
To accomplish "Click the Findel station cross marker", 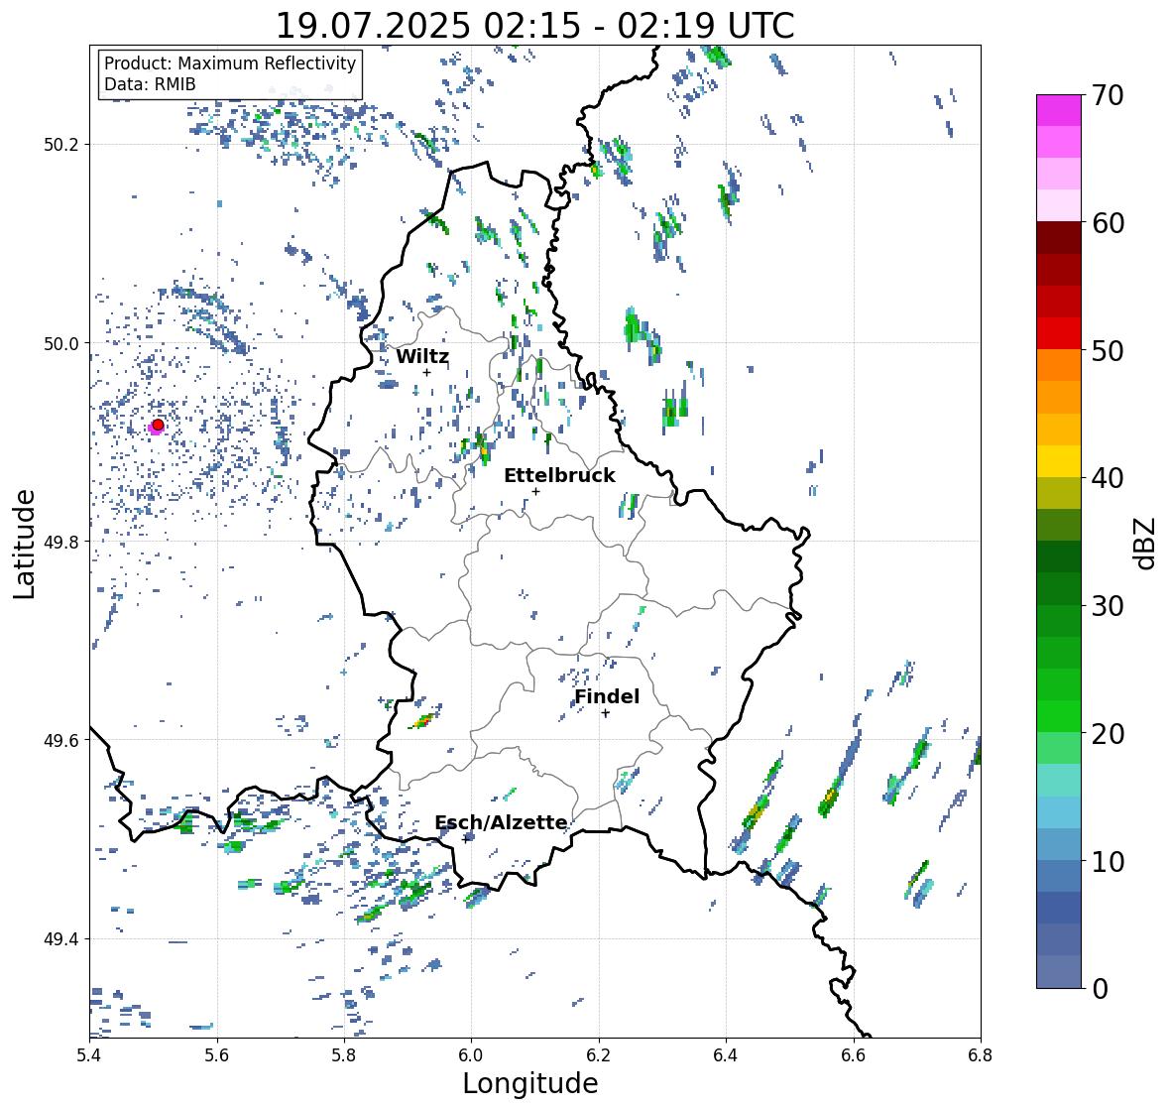I will click(606, 713).
